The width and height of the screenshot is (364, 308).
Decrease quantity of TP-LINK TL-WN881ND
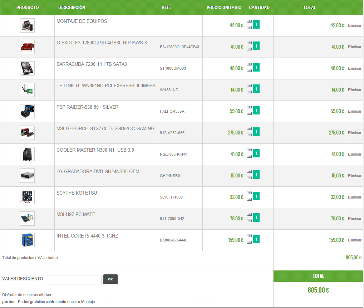(249, 92)
